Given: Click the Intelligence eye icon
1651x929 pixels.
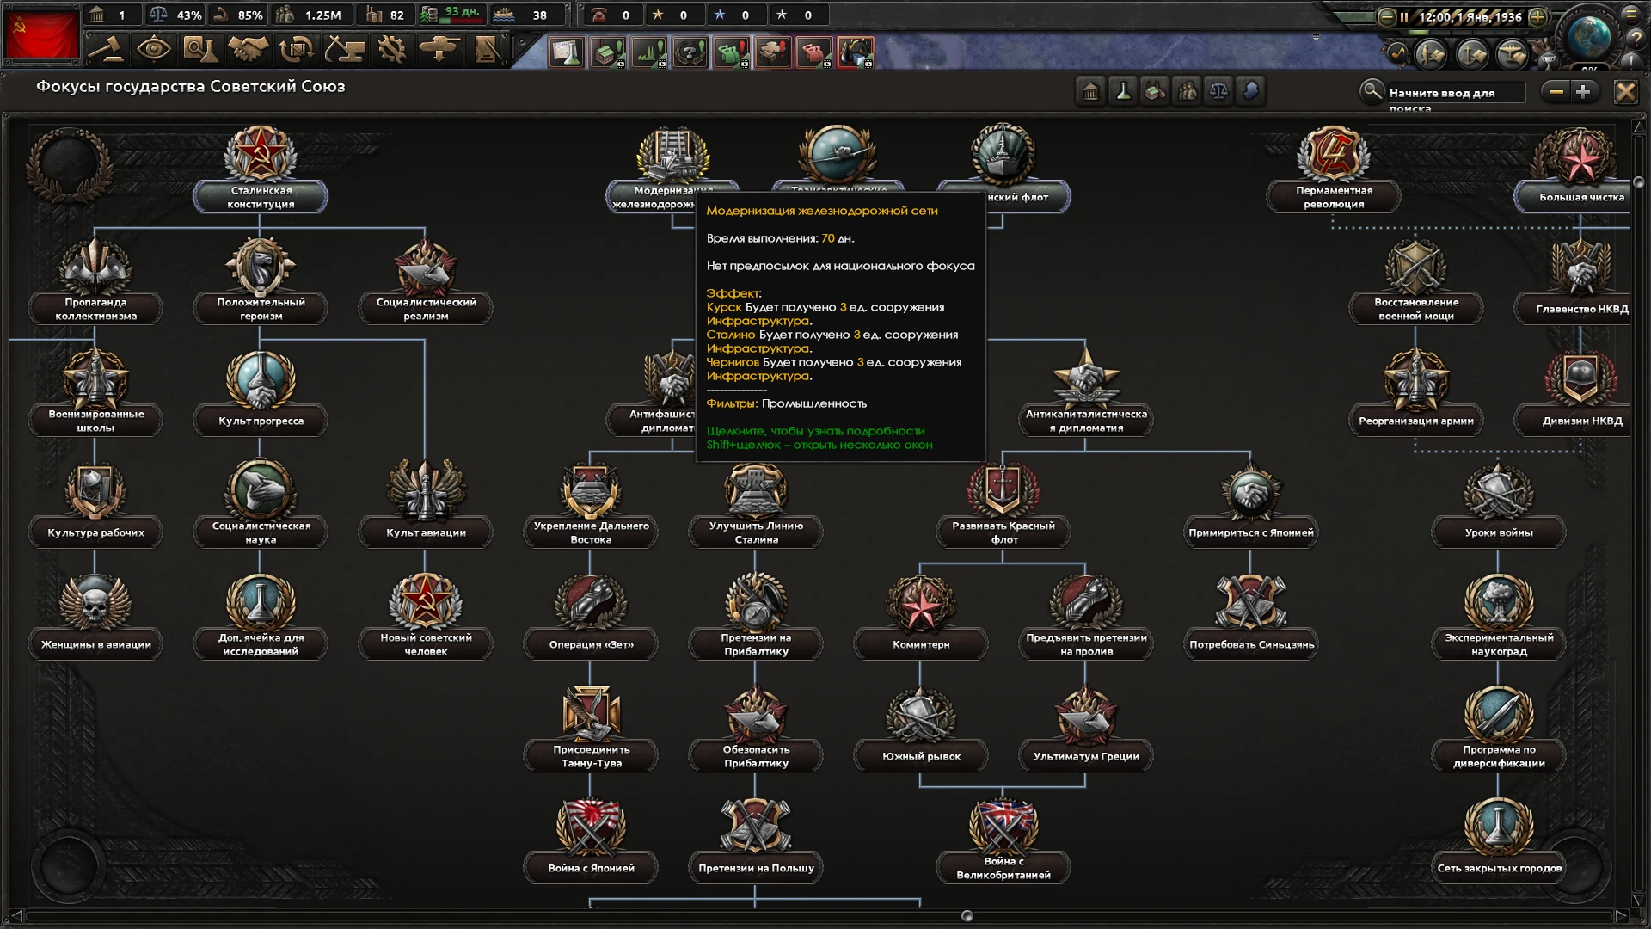Looking at the screenshot, I should click(155, 52).
